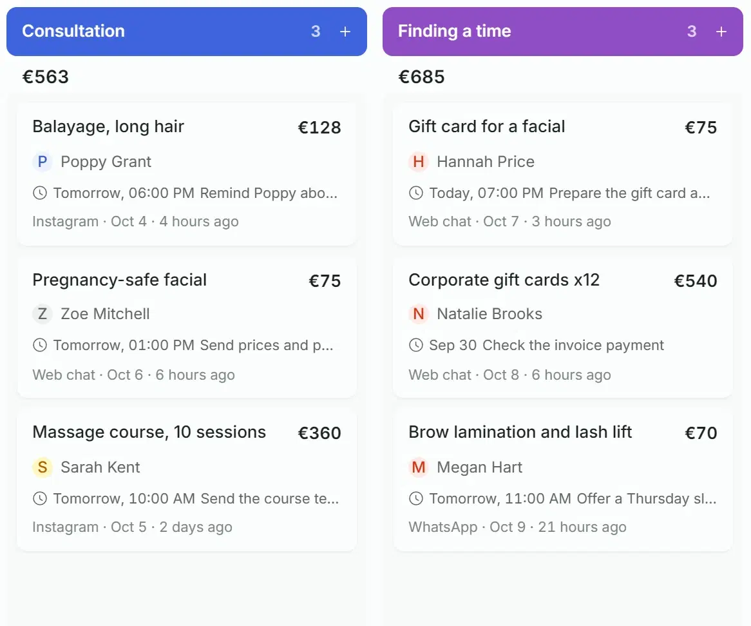The height and width of the screenshot is (626, 751).
Task: Click the due time 'Today, 07:00 PM'
Action: [x=486, y=193]
